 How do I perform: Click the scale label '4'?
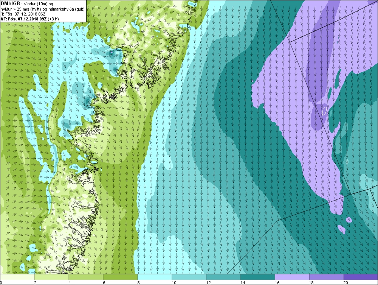pyautogui.click(x=70, y=283)
